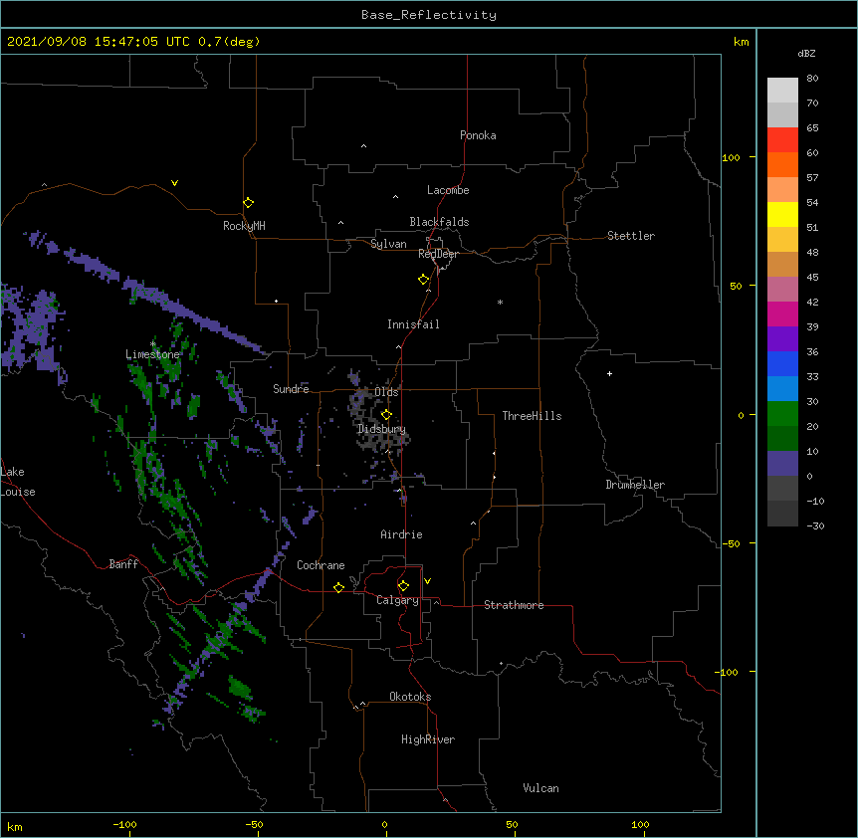Click the yellow station marker above Calgary label
This screenshot has width=858, height=838.
[403, 586]
